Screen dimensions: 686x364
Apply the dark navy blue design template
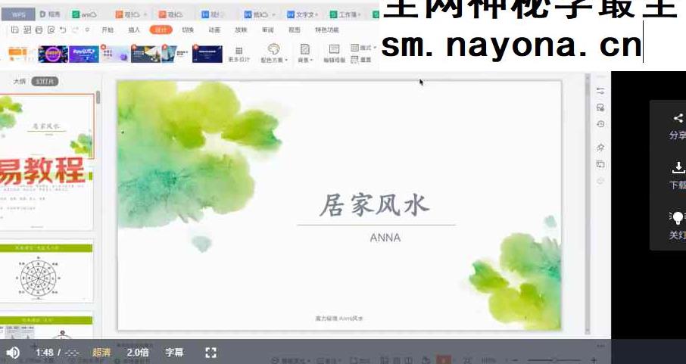[207, 54]
